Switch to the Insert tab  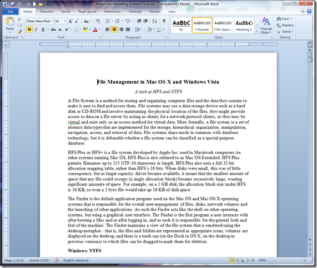tap(66, 12)
